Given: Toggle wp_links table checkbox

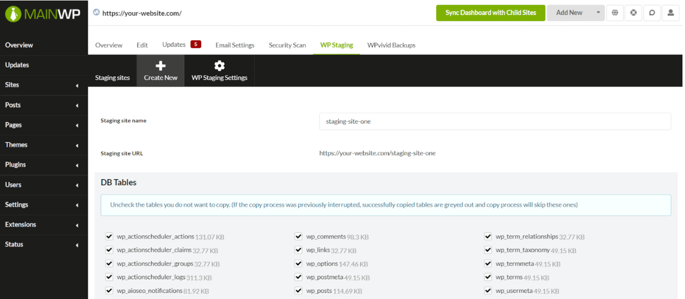Looking at the screenshot, I should (x=298, y=250).
